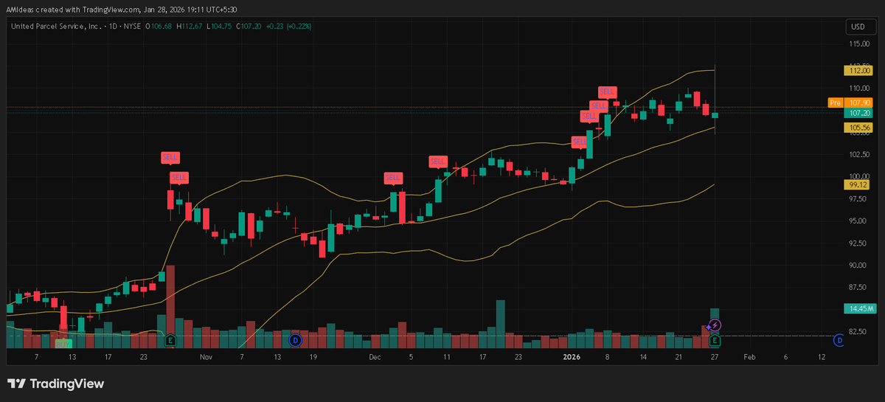The width and height of the screenshot is (885, 402).
Task: Click the close value C107.20
Action: coord(249,27)
